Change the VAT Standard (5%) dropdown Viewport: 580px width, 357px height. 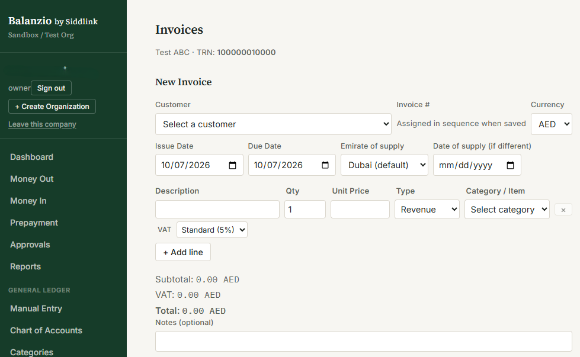[x=212, y=230]
